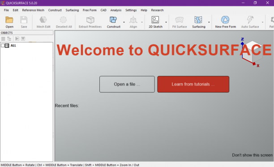This screenshot has height=167, width=274.
Task: Switch Objects panel to list view
Action: click(3, 39)
